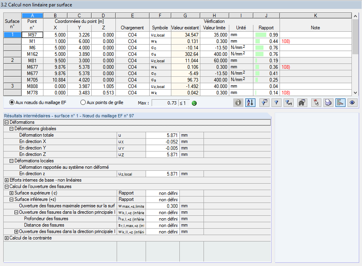Collapse 'Calcul de l'ouverture des fissures'
Image resolution: width=362 pixels, height=266 pixels.
coord(7,186)
